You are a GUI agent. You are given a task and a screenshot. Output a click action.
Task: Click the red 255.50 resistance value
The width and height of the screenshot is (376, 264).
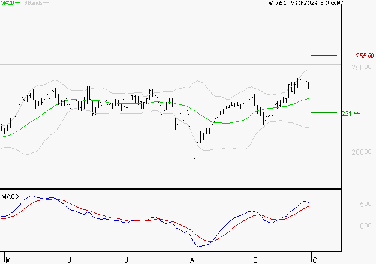coord(365,56)
